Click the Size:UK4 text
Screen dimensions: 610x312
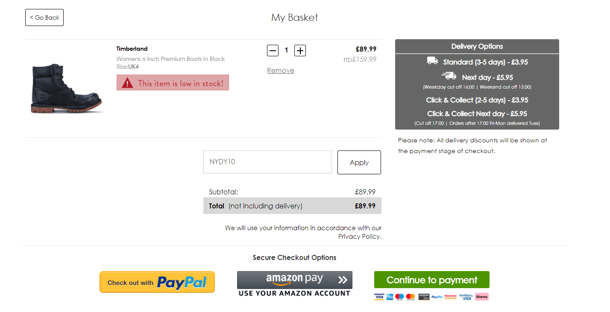128,66
